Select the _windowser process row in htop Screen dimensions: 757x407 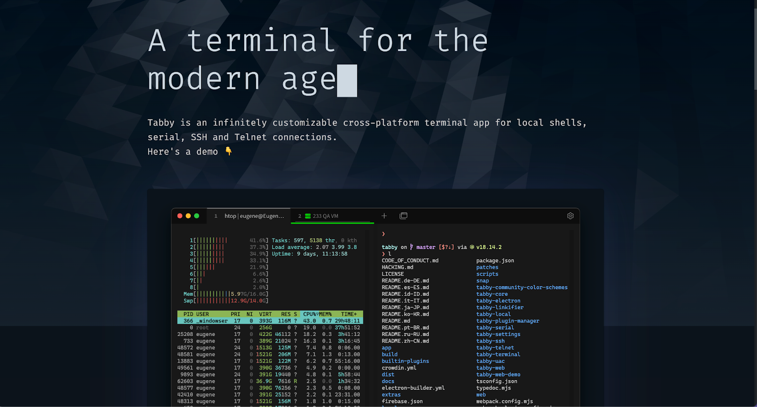(270, 320)
